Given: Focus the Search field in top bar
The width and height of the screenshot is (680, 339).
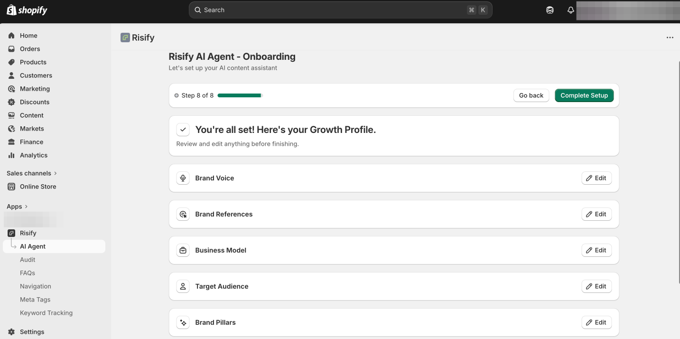Looking at the screenshot, I should click(332, 10).
